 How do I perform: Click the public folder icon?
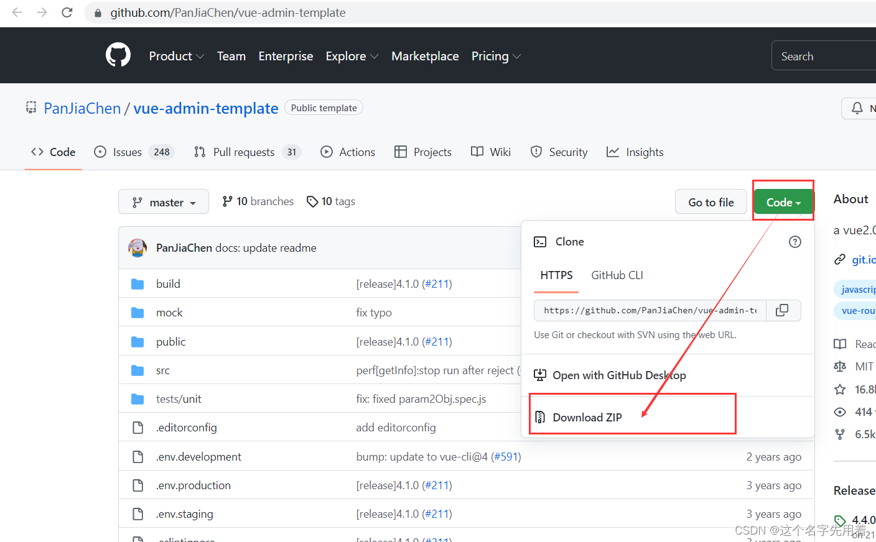pyautogui.click(x=137, y=342)
